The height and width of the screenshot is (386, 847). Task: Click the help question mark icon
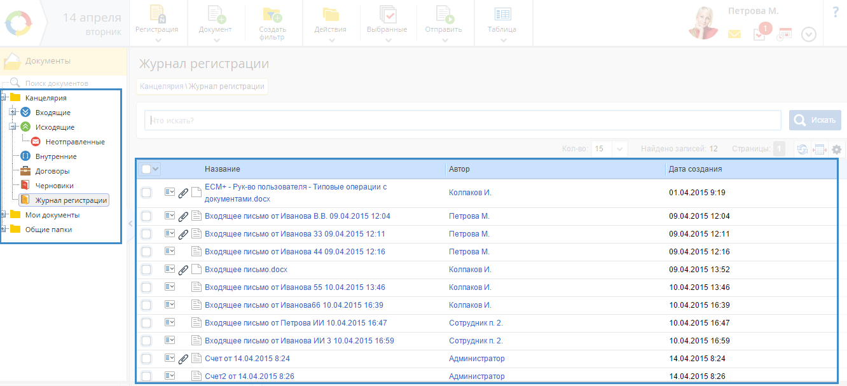click(835, 12)
